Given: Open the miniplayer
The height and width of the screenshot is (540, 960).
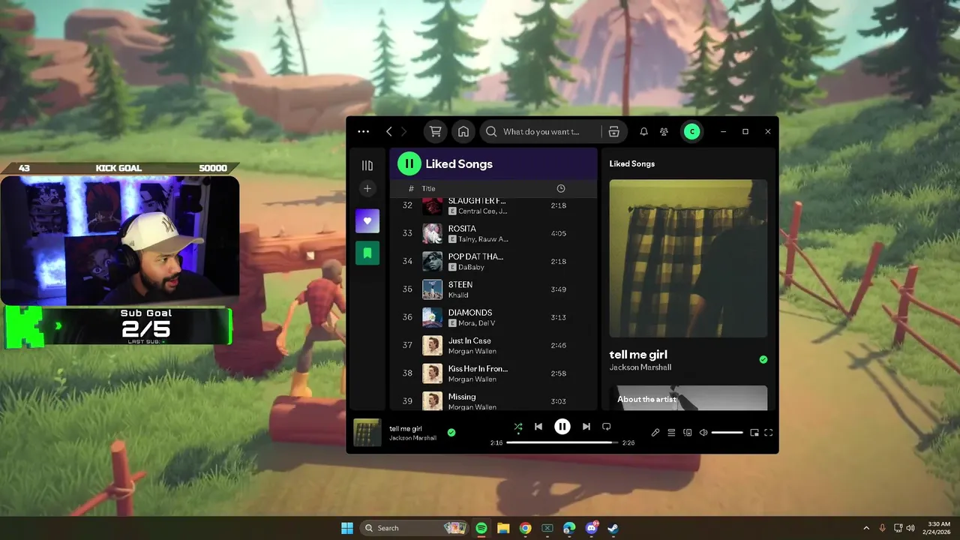Looking at the screenshot, I should (754, 433).
